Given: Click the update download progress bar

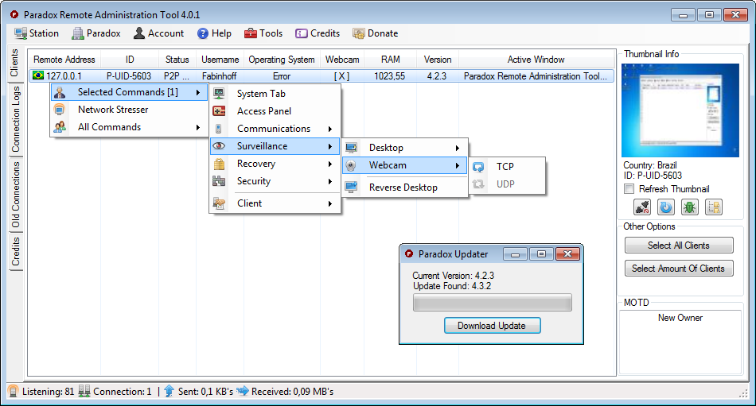Looking at the screenshot, I should (493, 303).
